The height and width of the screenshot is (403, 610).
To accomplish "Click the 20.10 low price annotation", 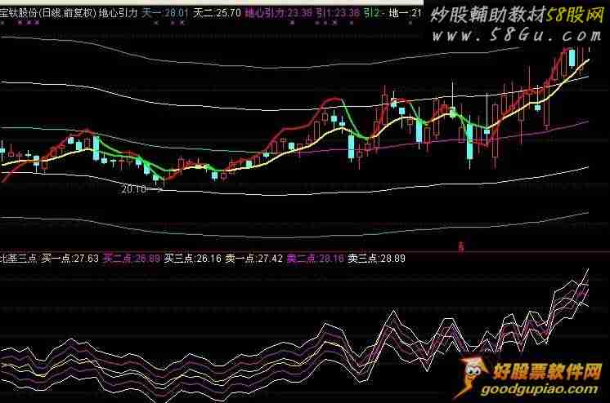I will pyautogui.click(x=135, y=189).
